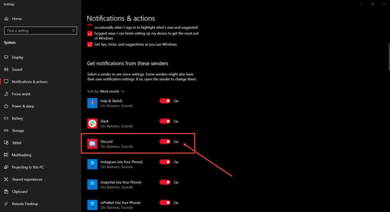Open Sound settings page
This screenshot has width=390, height=212.
coord(17,69)
